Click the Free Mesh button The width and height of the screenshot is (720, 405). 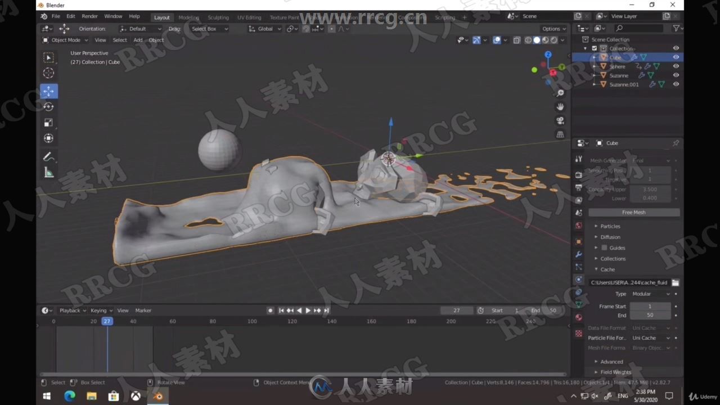pyautogui.click(x=634, y=213)
